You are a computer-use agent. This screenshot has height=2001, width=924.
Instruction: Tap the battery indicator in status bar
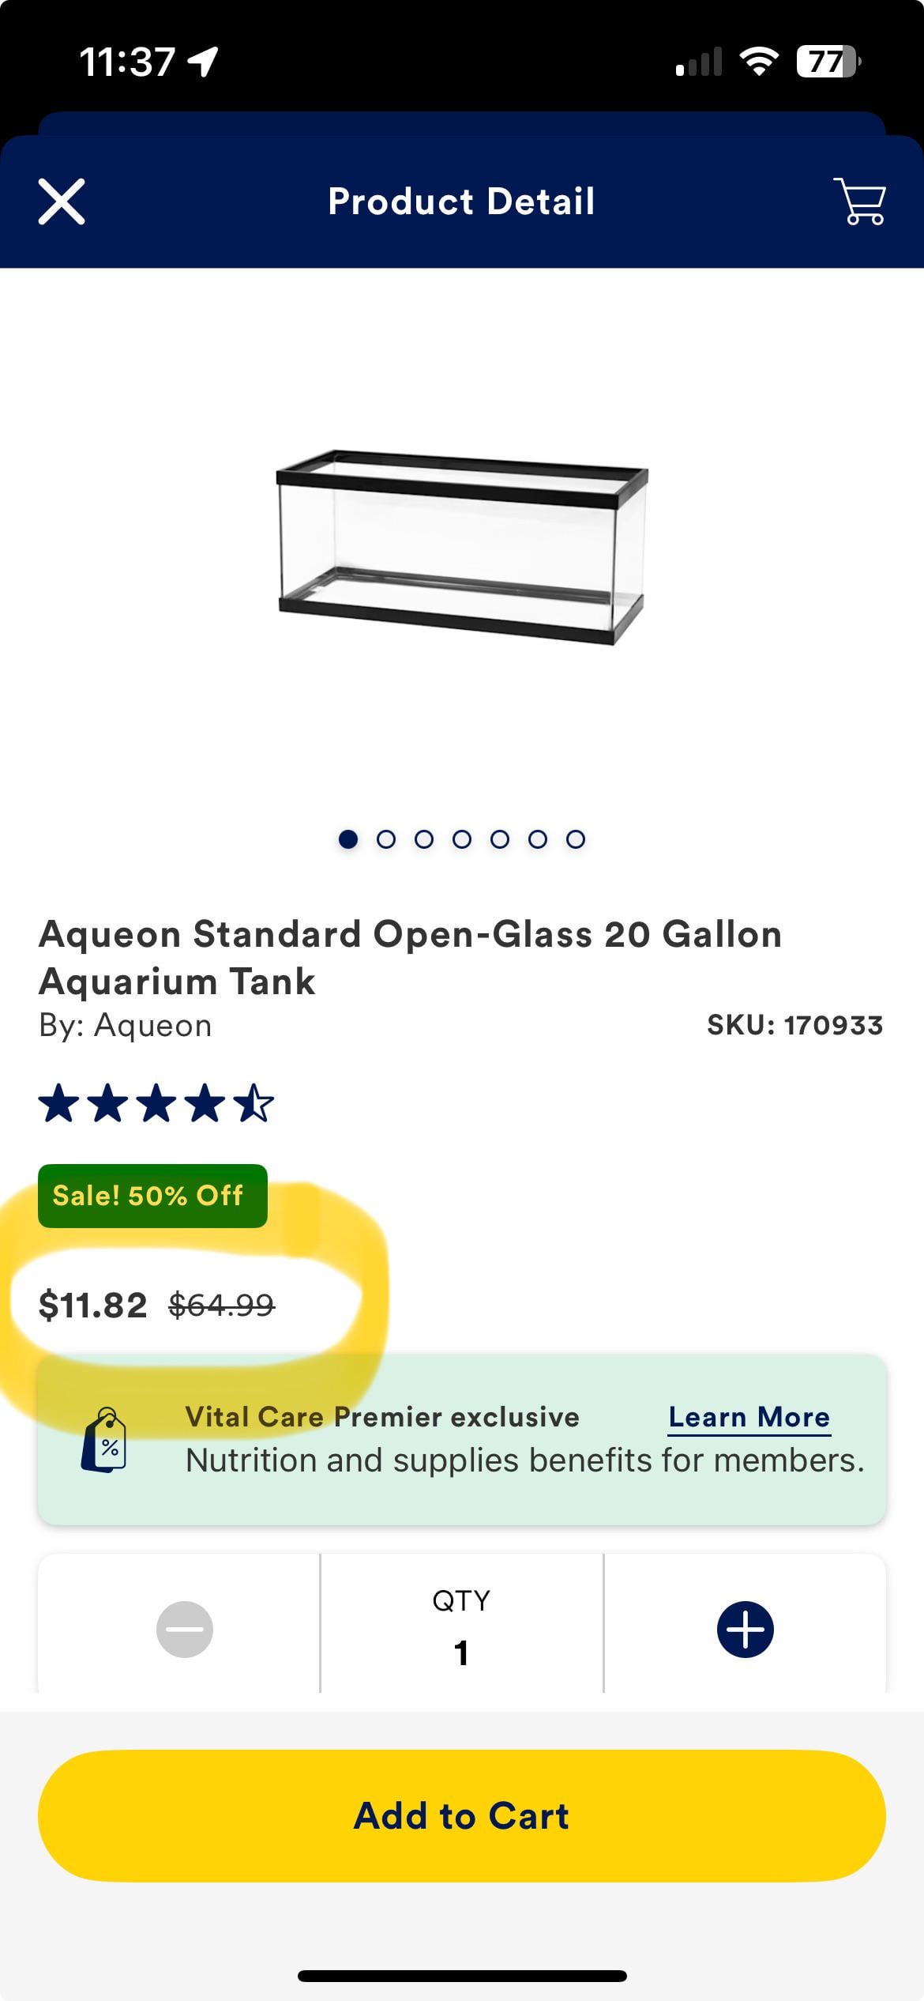tap(827, 62)
